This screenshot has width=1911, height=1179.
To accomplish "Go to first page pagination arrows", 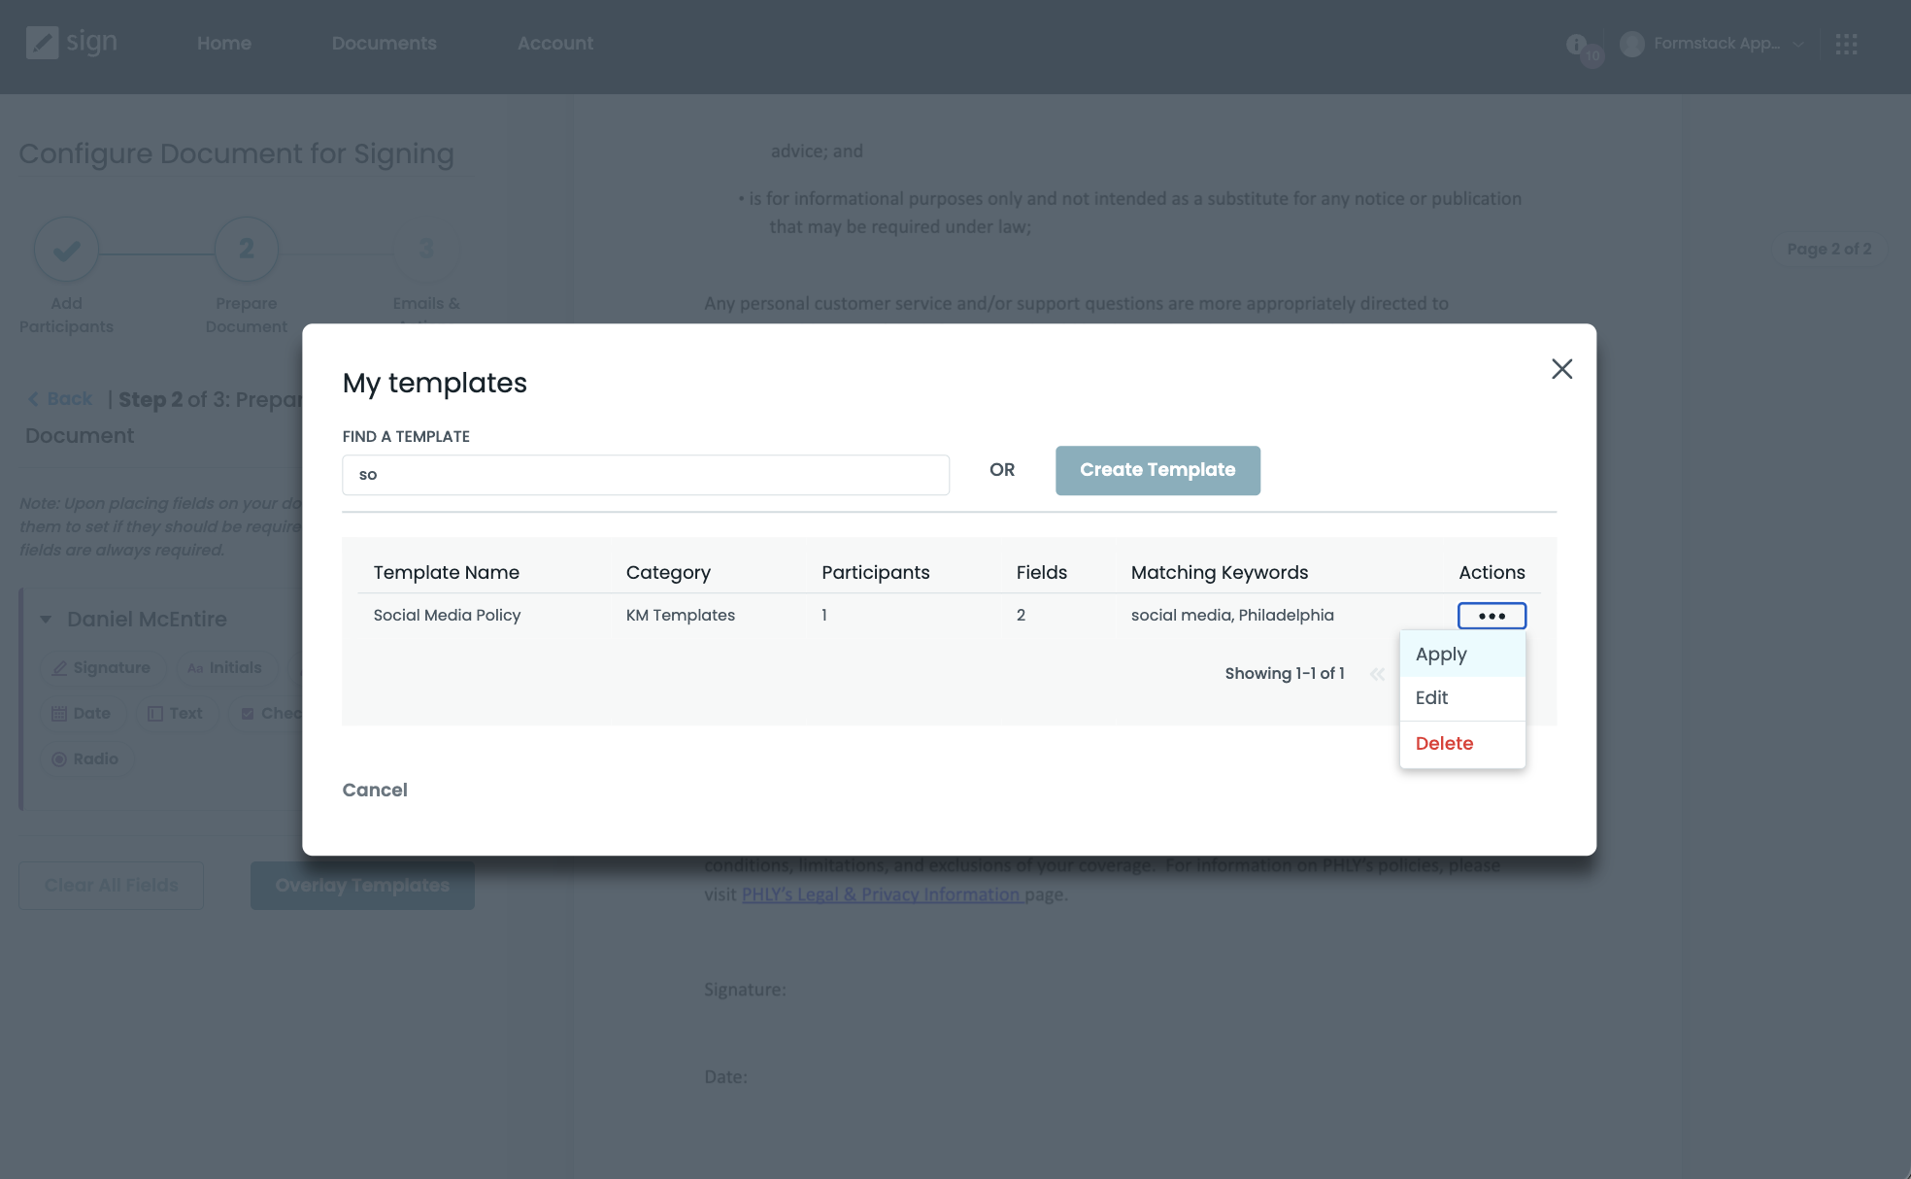I will coord(1377,674).
